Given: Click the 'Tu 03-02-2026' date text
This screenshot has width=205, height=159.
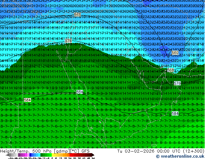Looking at the screenshot, I should pos(136,151).
